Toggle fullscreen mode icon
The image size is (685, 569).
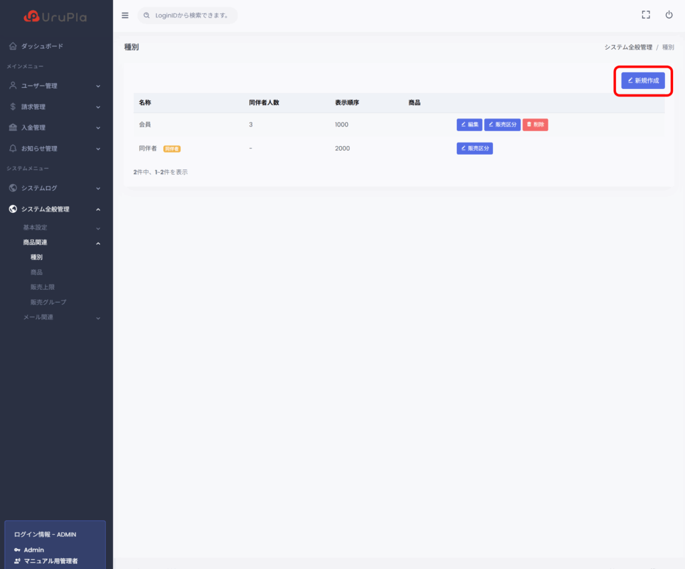pyautogui.click(x=646, y=15)
